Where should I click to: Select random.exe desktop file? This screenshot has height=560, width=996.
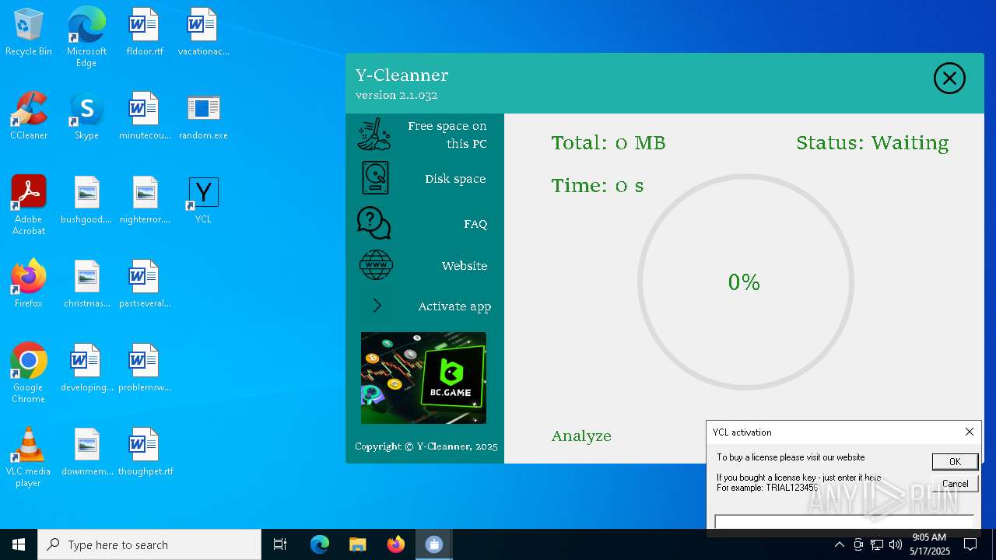[x=203, y=116]
